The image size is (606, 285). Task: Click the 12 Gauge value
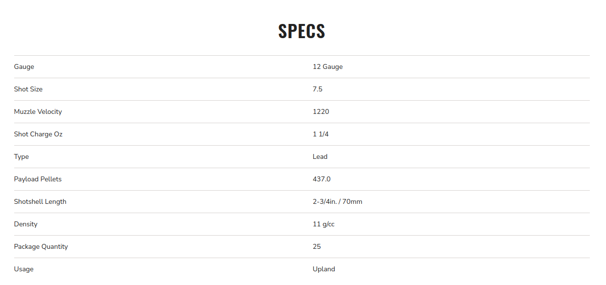click(x=327, y=66)
